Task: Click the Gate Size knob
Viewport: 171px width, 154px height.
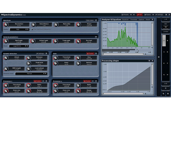Action: (78, 58)
